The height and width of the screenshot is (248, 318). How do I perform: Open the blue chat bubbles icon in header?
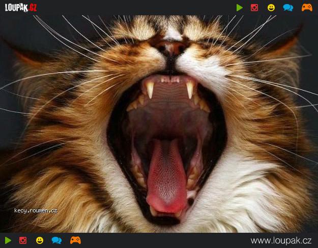288,8
